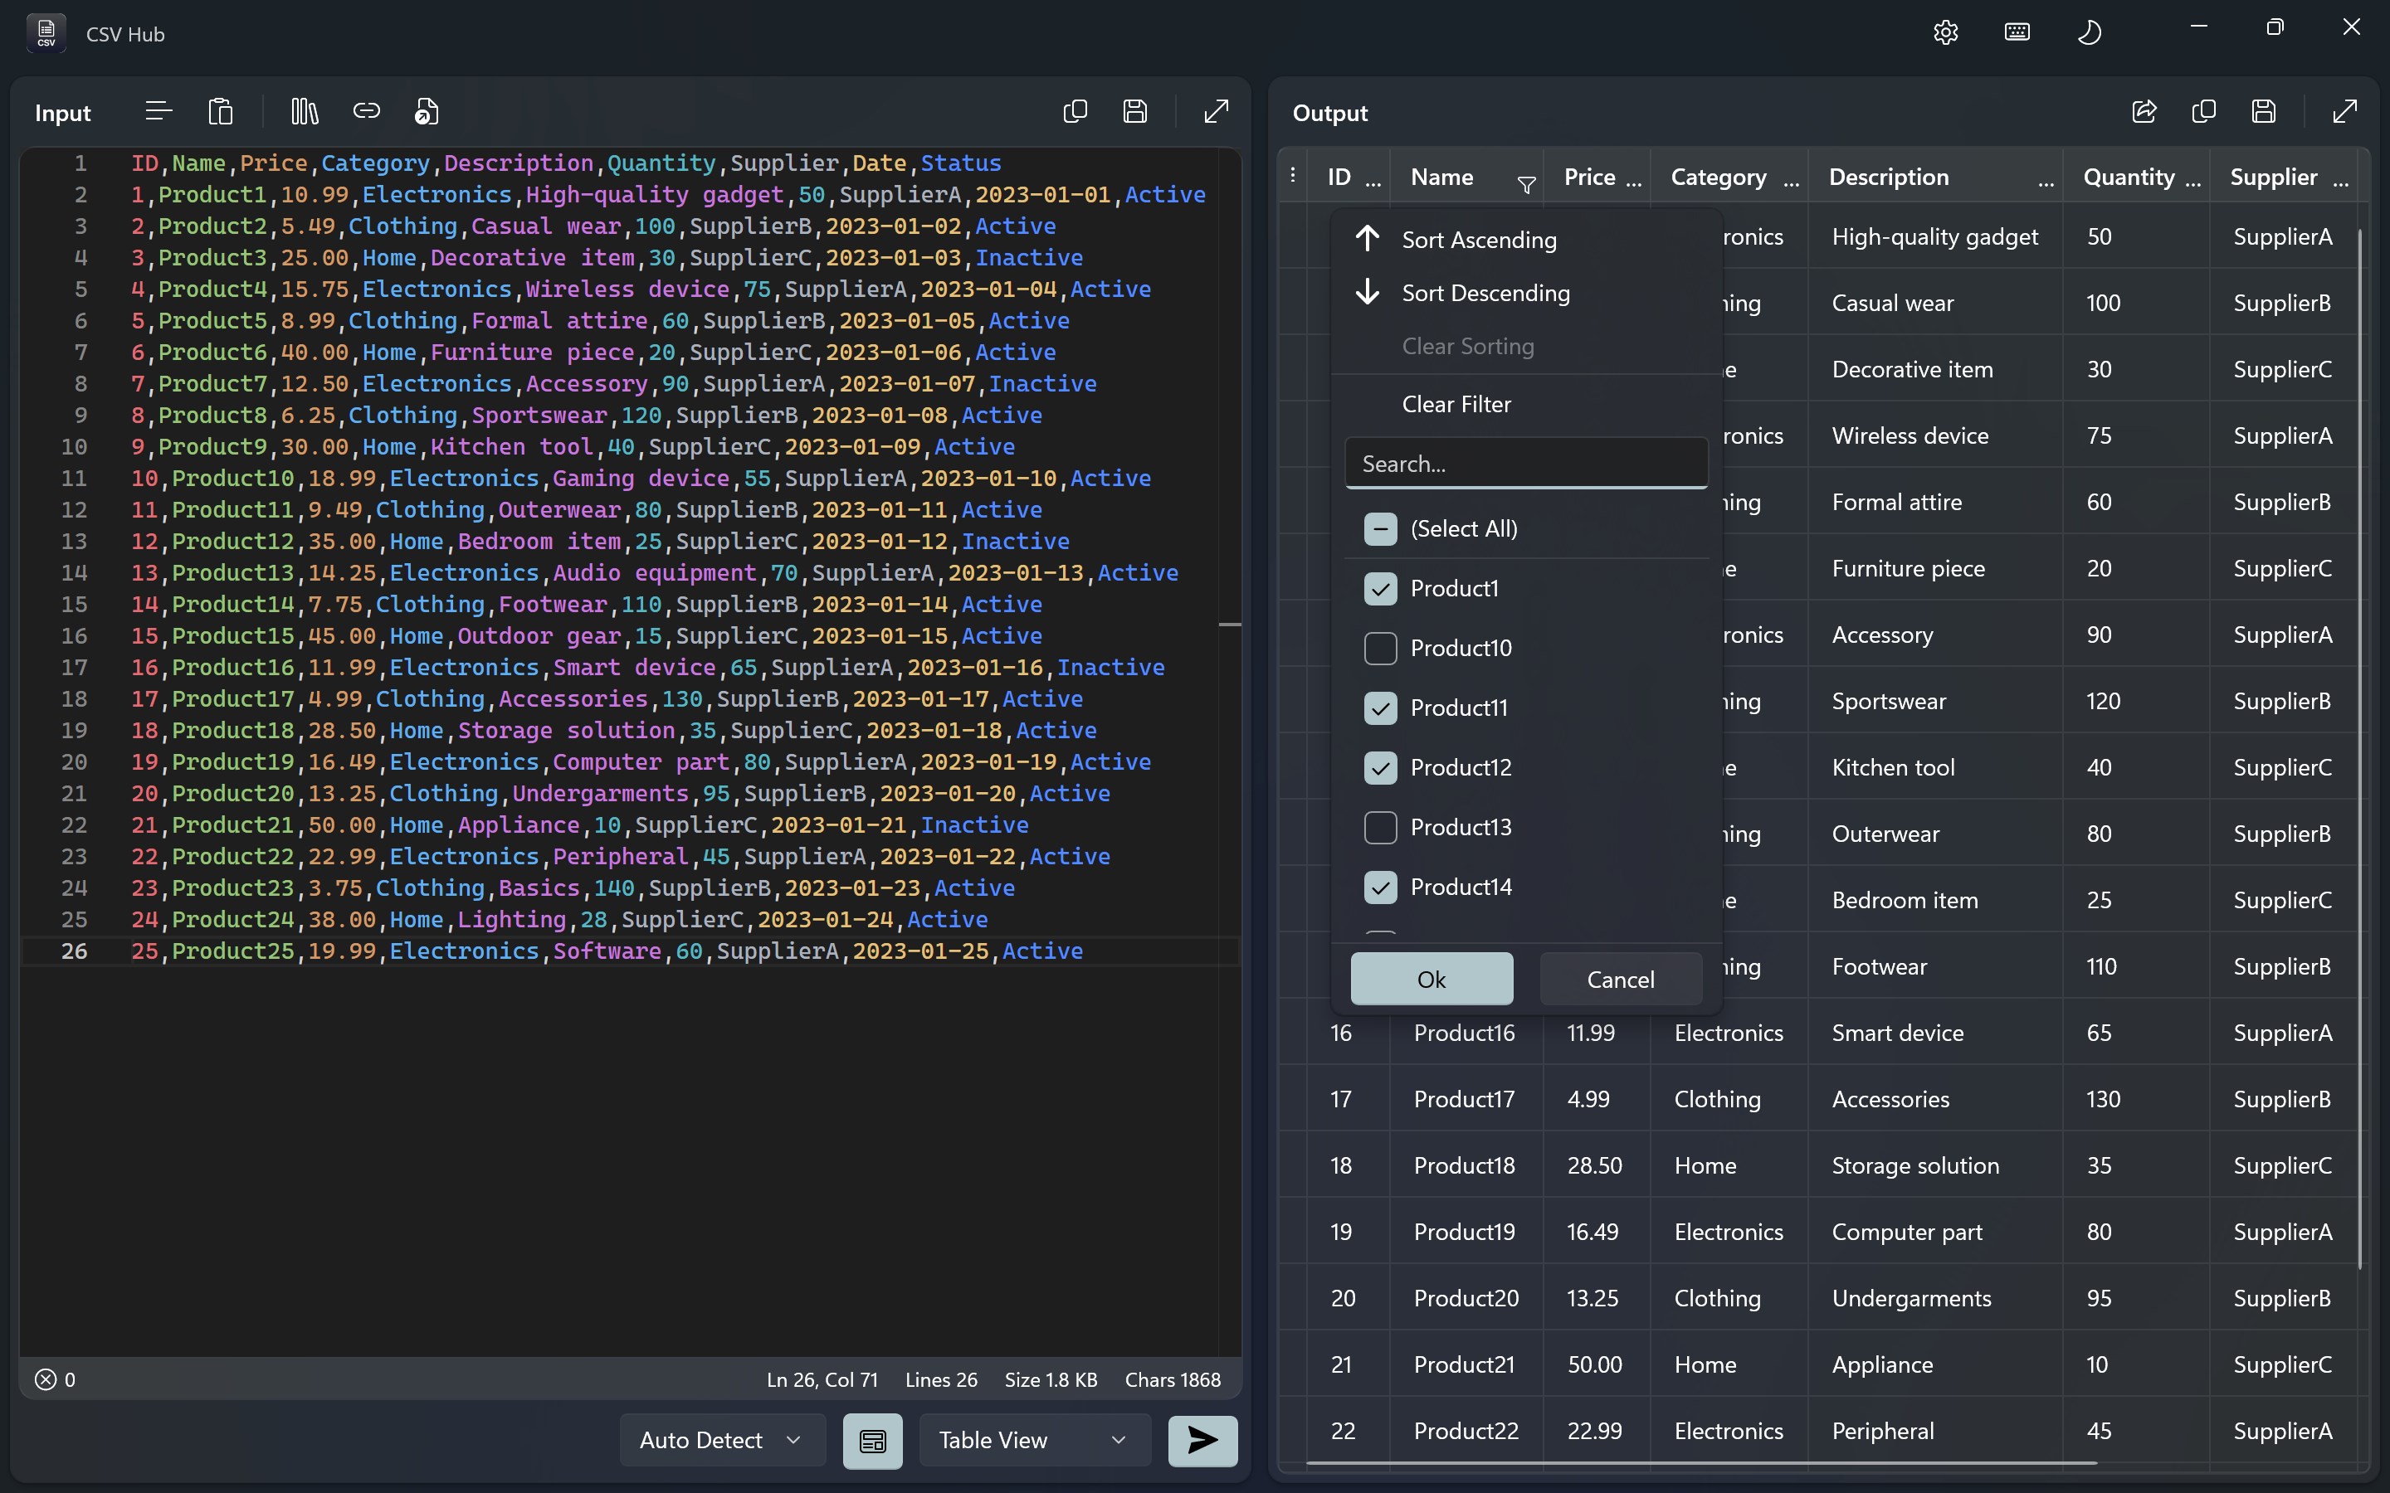Screen dimensions: 2390x1493
Task: Choose Clear Filter from the menu
Action: [x=1456, y=403]
